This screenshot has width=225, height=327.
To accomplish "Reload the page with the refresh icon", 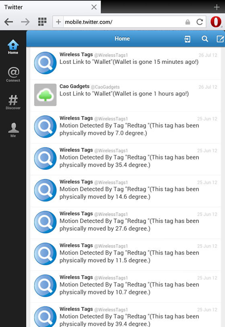I will (x=200, y=22).
